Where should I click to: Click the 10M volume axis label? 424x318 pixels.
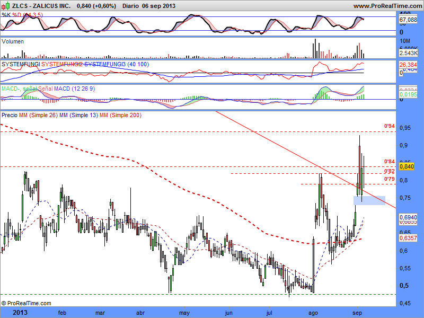(405, 41)
